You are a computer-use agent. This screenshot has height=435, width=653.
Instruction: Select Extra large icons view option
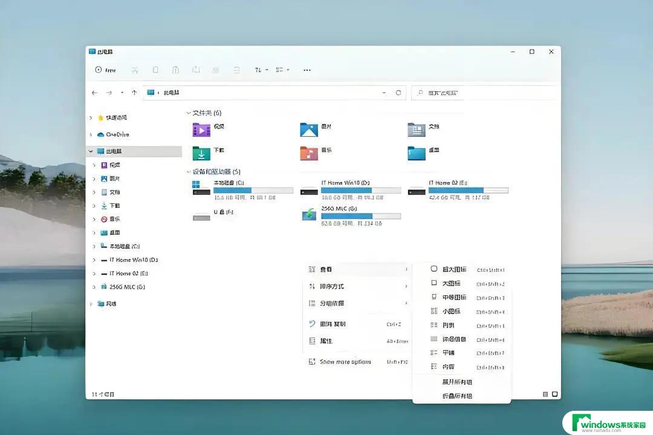click(x=461, y=270)
